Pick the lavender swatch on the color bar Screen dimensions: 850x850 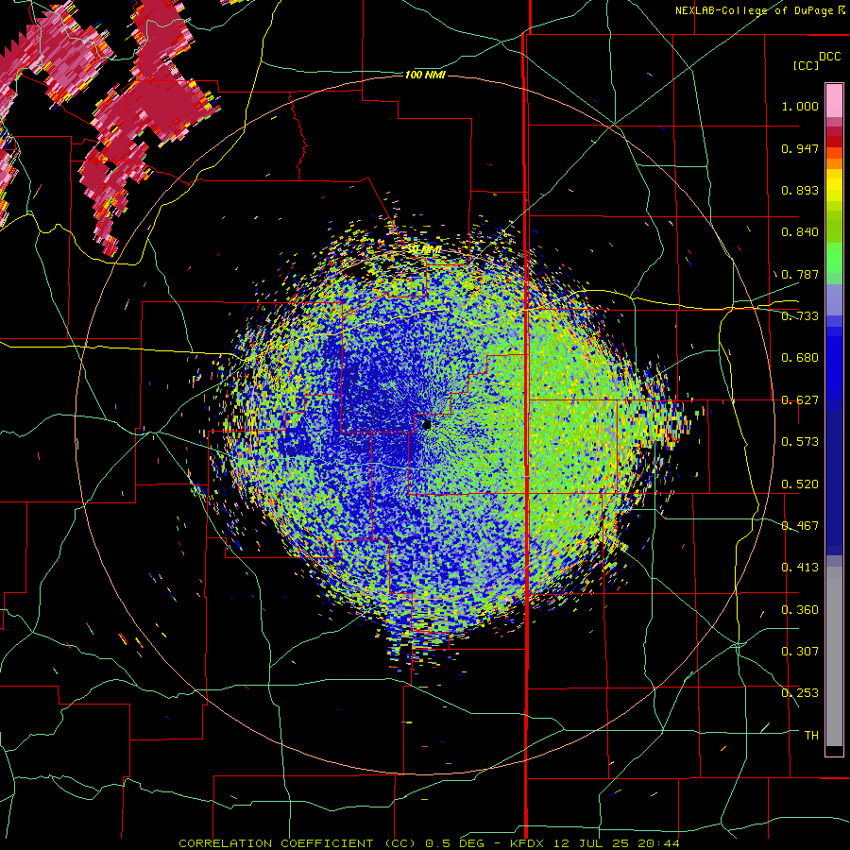(x=834, y=299)
